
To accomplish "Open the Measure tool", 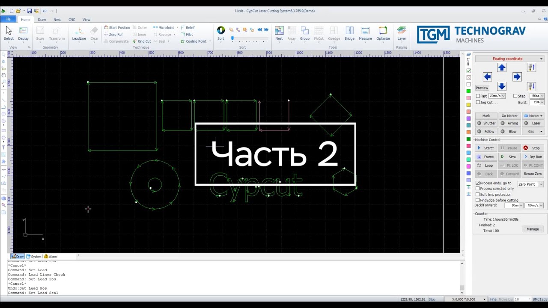I will [x=365, y=33].
